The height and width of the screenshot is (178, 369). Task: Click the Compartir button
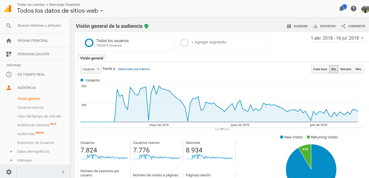353,26
